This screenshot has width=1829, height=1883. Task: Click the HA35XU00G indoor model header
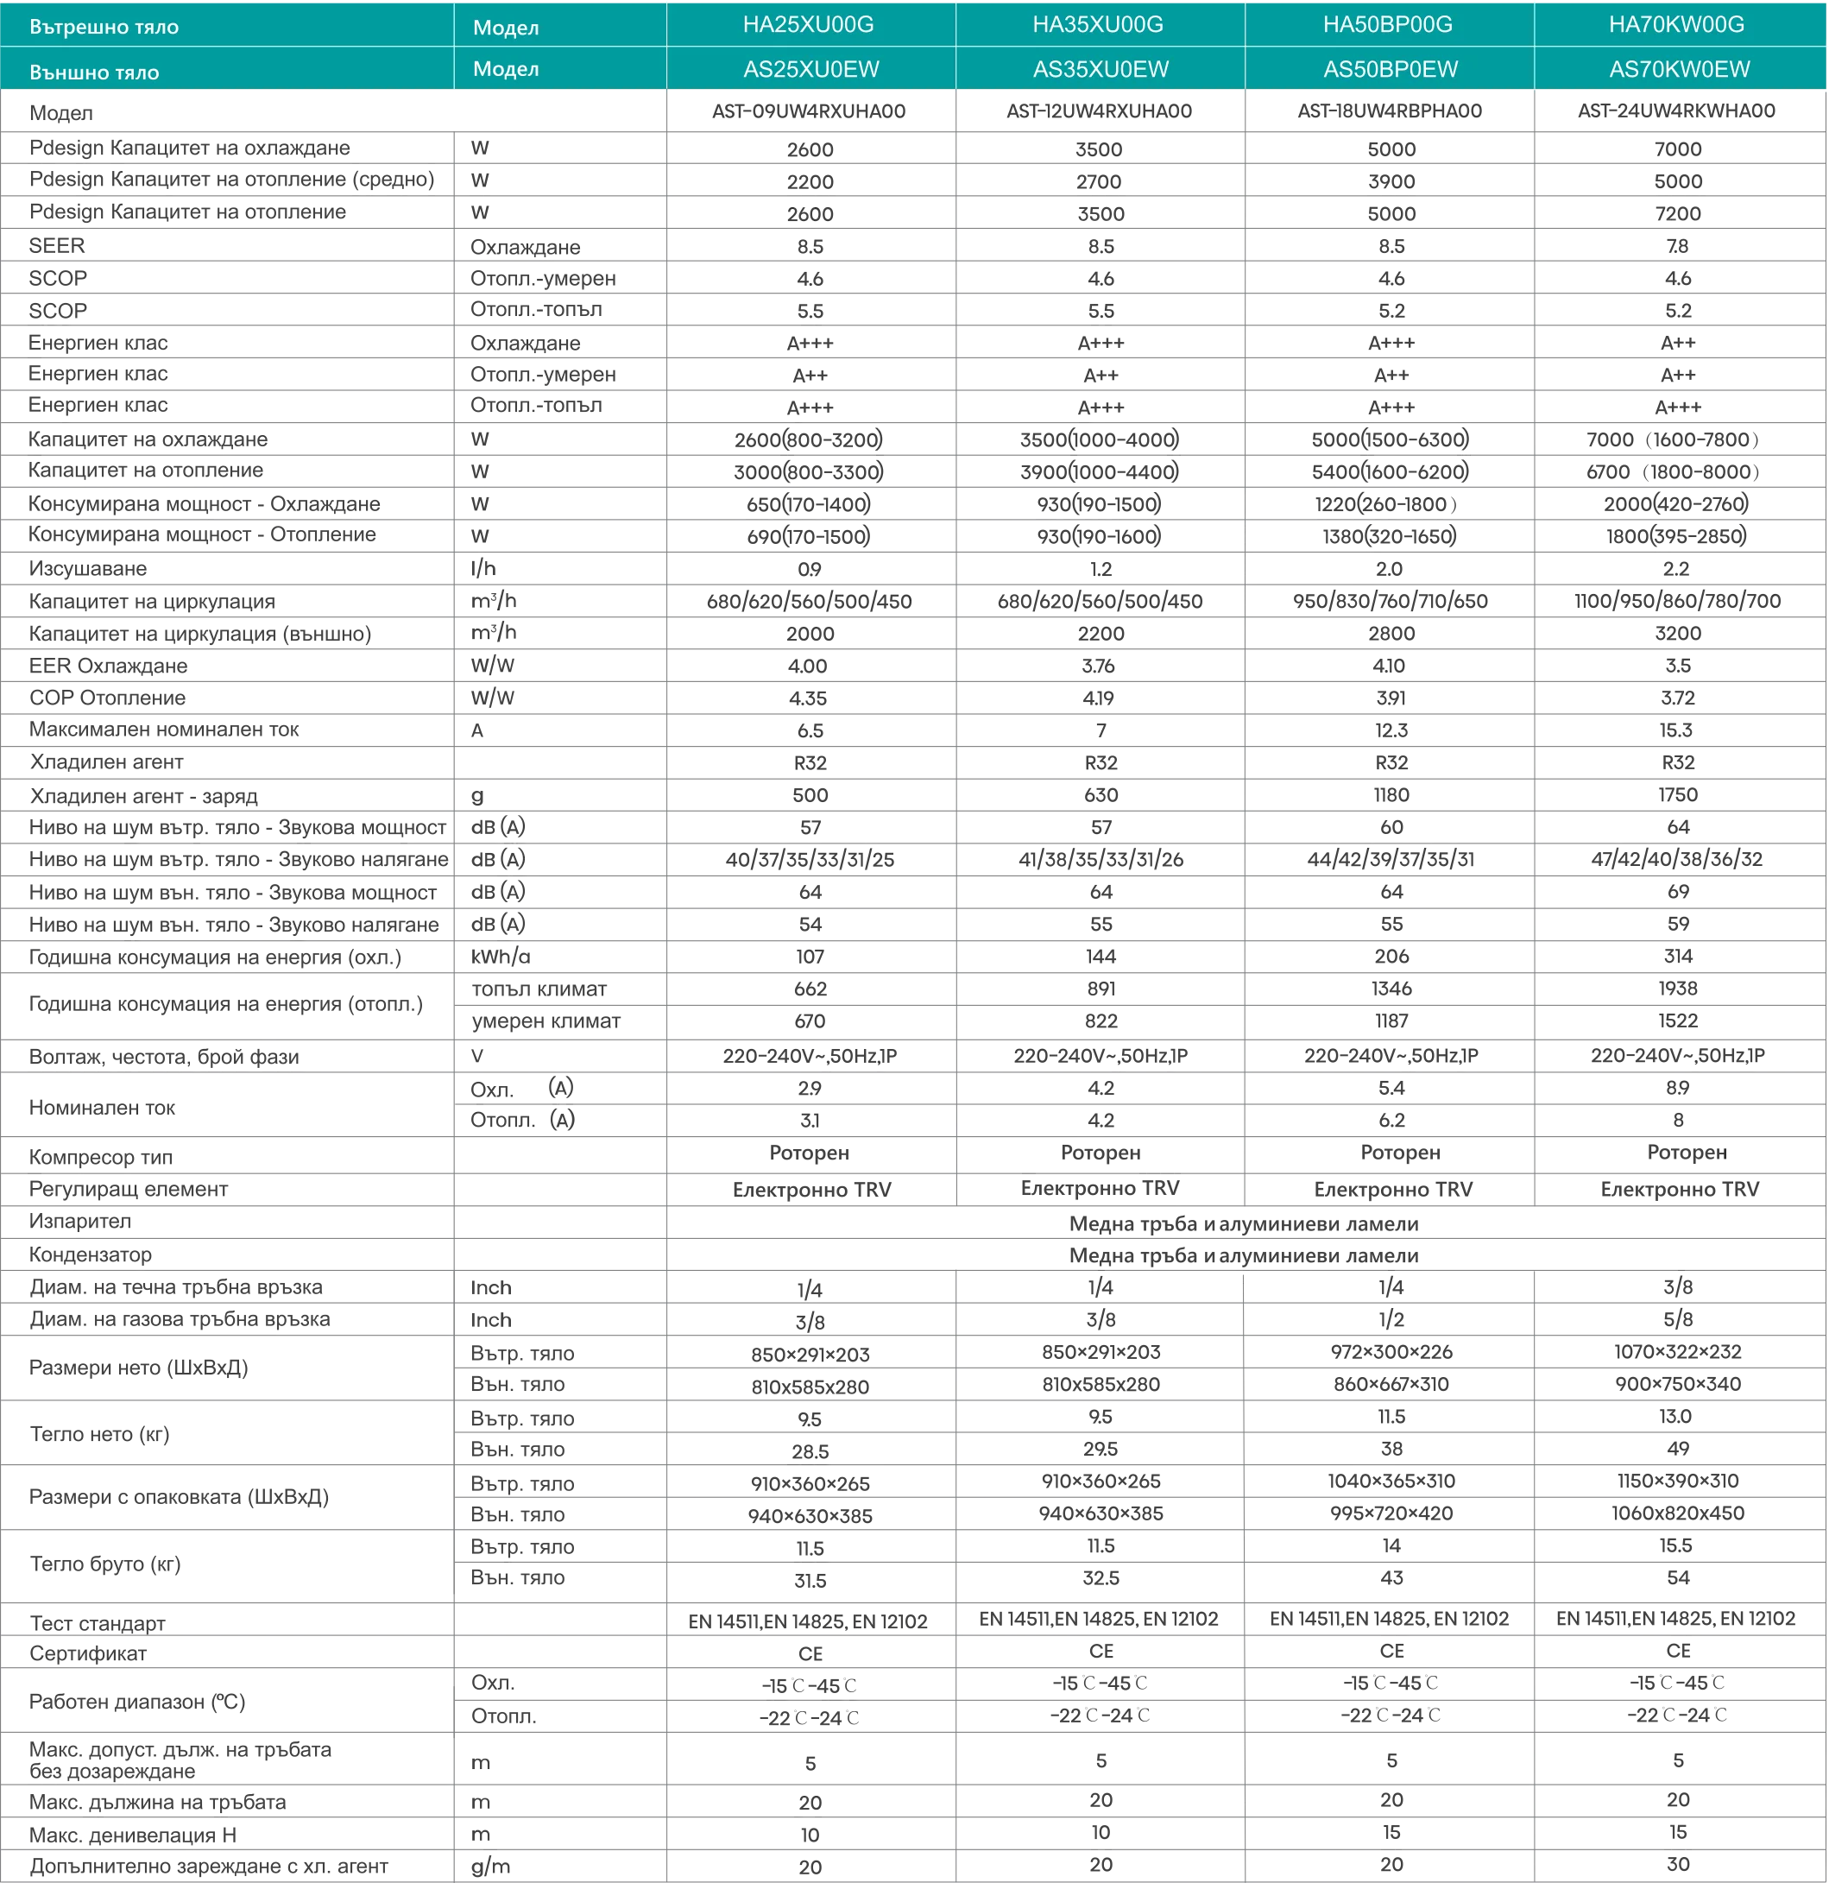[x=1098, y=24]
